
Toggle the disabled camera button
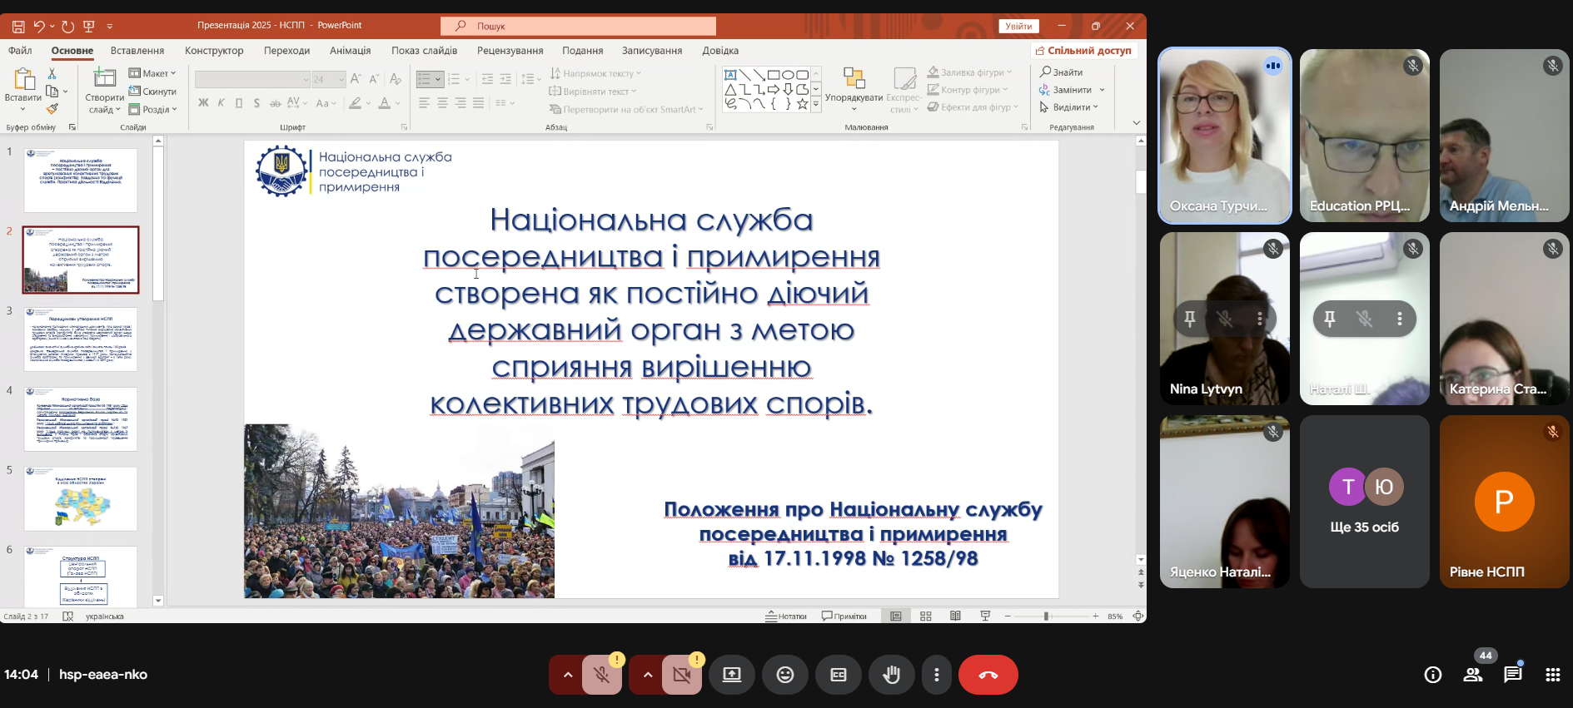682,675
